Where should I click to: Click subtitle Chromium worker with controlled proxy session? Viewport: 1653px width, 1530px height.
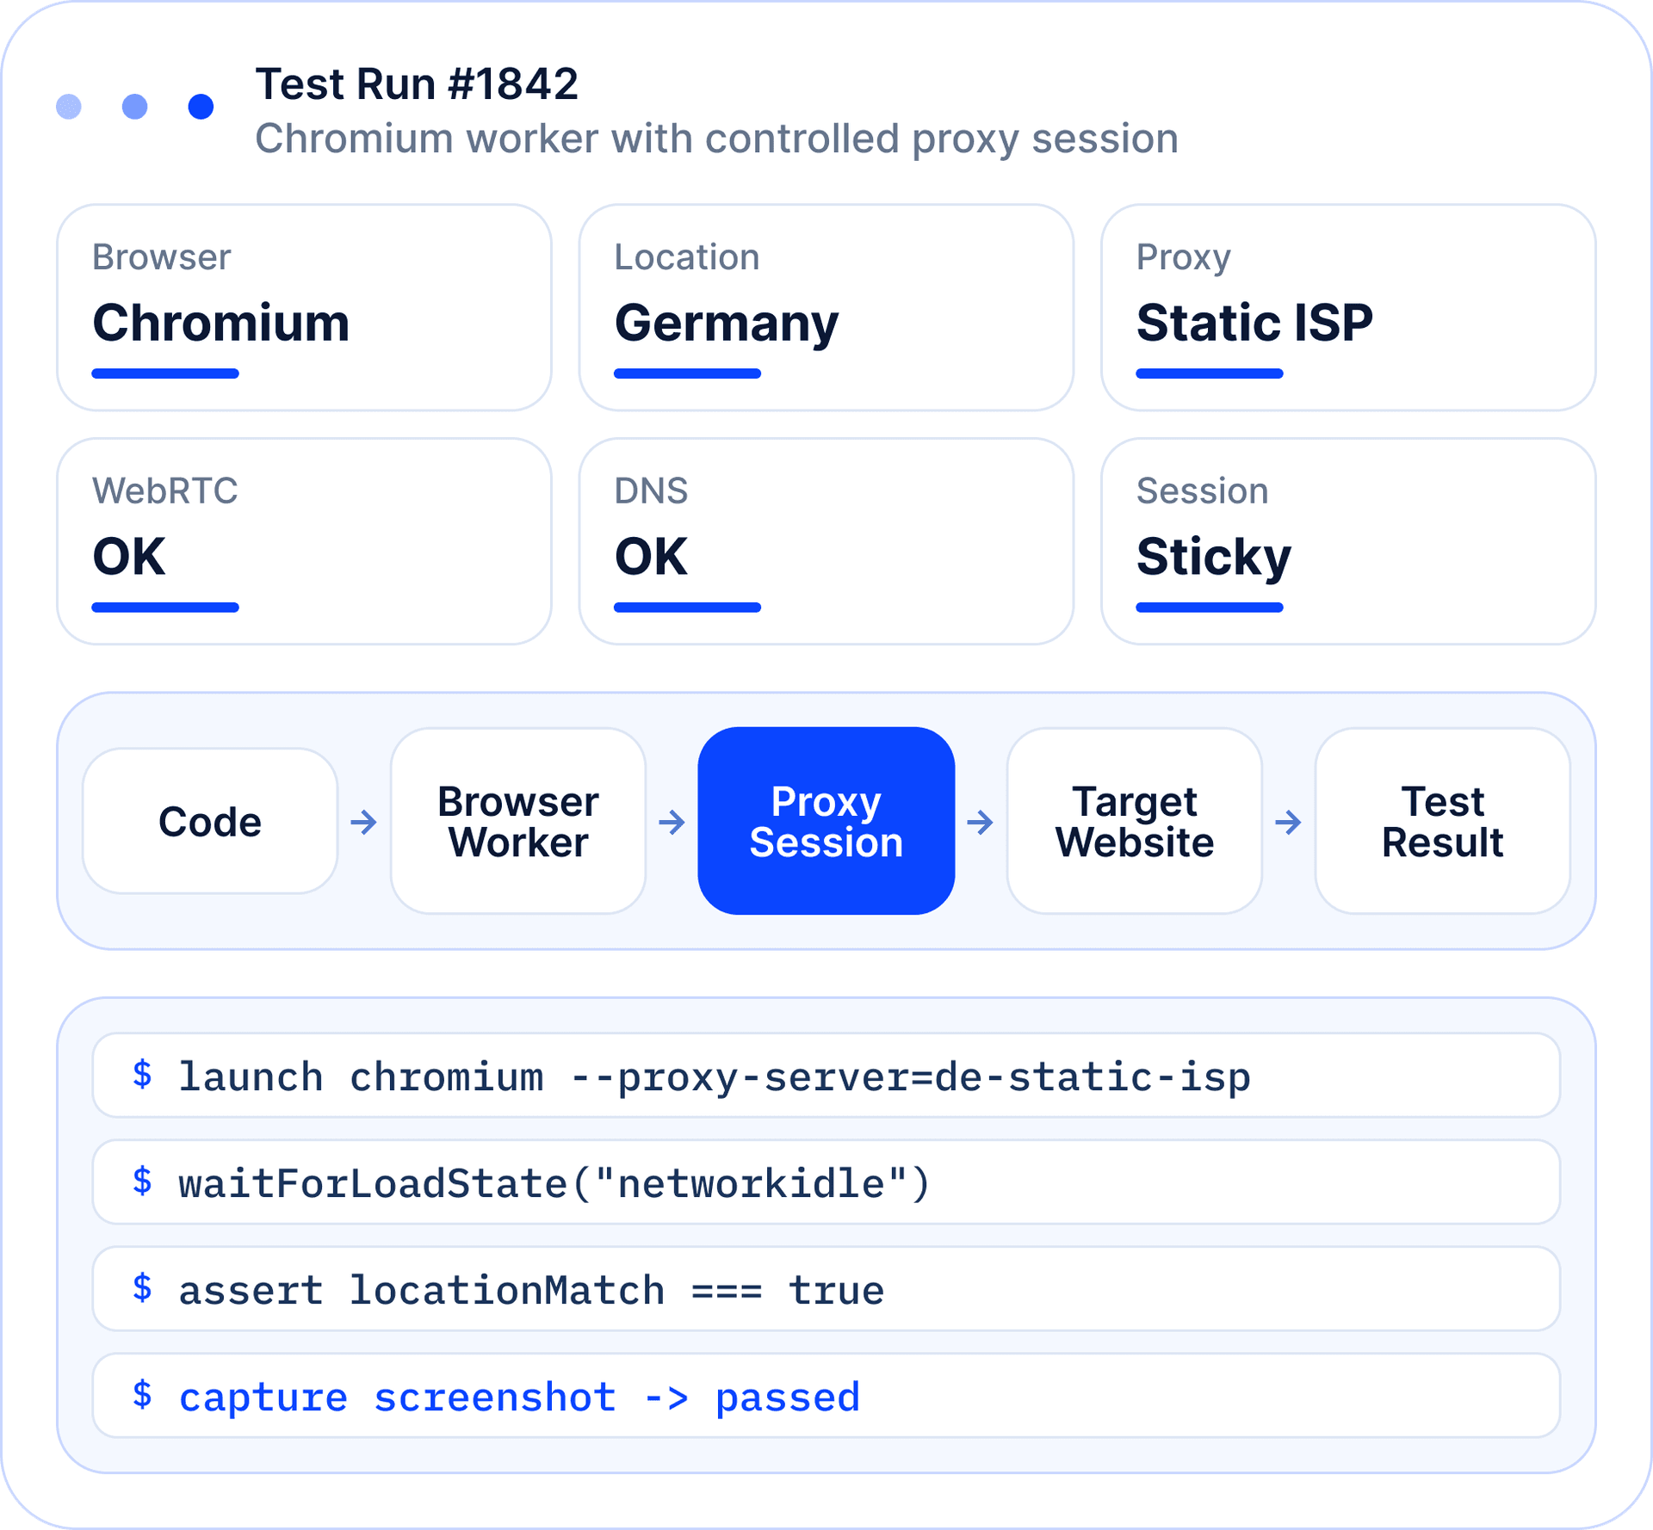point(716,139)
